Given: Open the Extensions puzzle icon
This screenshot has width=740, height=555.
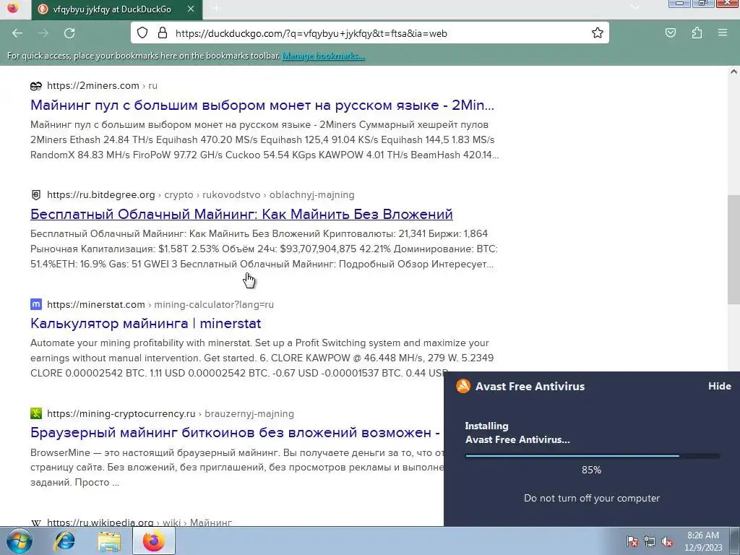Looking at the screenshot, I should pyautogui.click(x=697, y=33).
